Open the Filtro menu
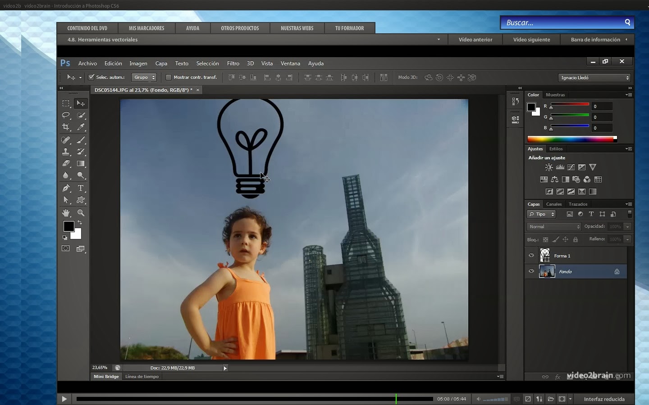Screen dimensions: 649x405 (233, 63)
